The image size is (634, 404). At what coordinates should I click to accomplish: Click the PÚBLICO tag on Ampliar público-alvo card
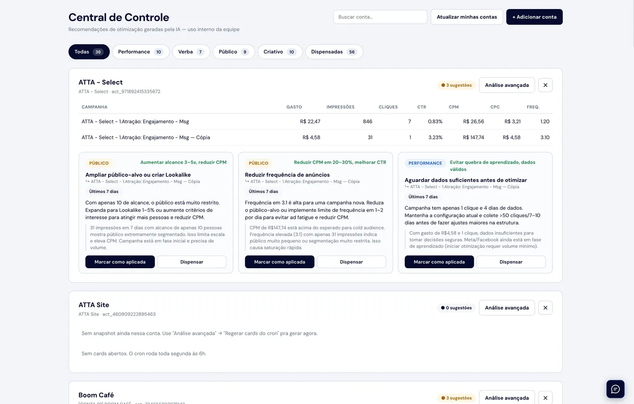pyautogui.click(x=99, y=163)
